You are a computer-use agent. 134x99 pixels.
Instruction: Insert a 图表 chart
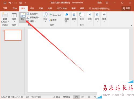pyautogui.click(x=53, y=20)
